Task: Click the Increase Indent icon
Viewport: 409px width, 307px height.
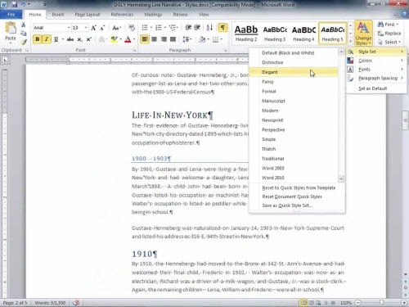Action: tap(197, 28)
